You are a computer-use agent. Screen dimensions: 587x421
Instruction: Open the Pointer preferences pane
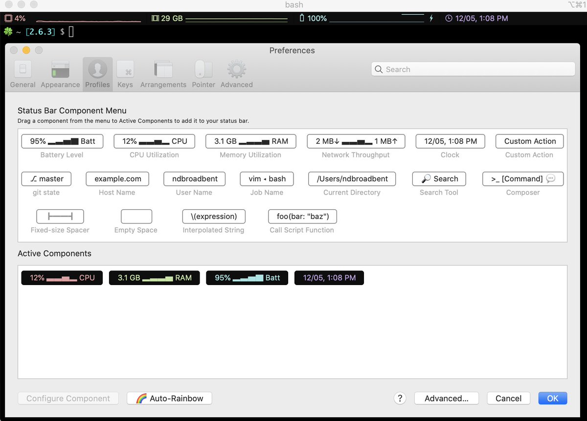203,73
